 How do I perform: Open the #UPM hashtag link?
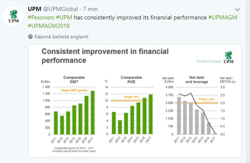click(64, 17)
